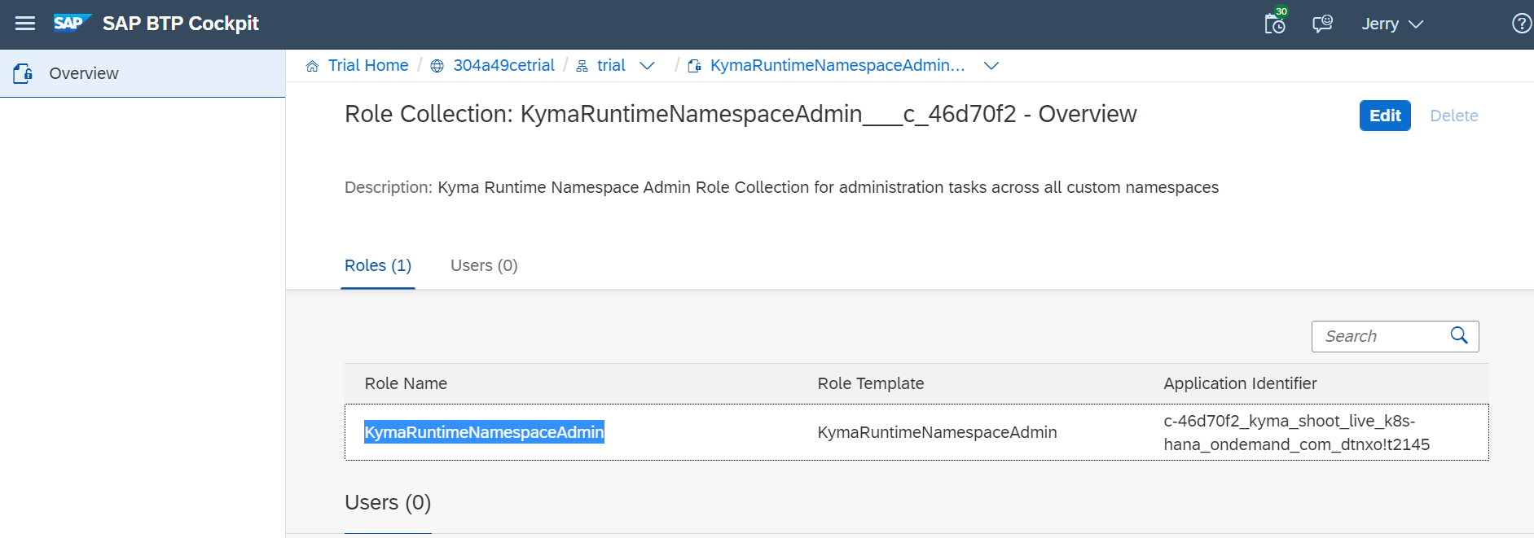Open the 304a49cetrial breadcrumb link
Image resolution: width=1534 pixels, height=538 pixels.
tap(503, 65)
